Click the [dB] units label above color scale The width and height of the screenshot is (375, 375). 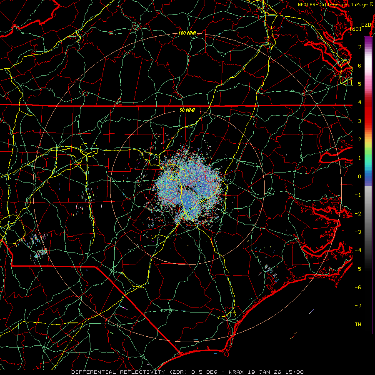point(356,29)
